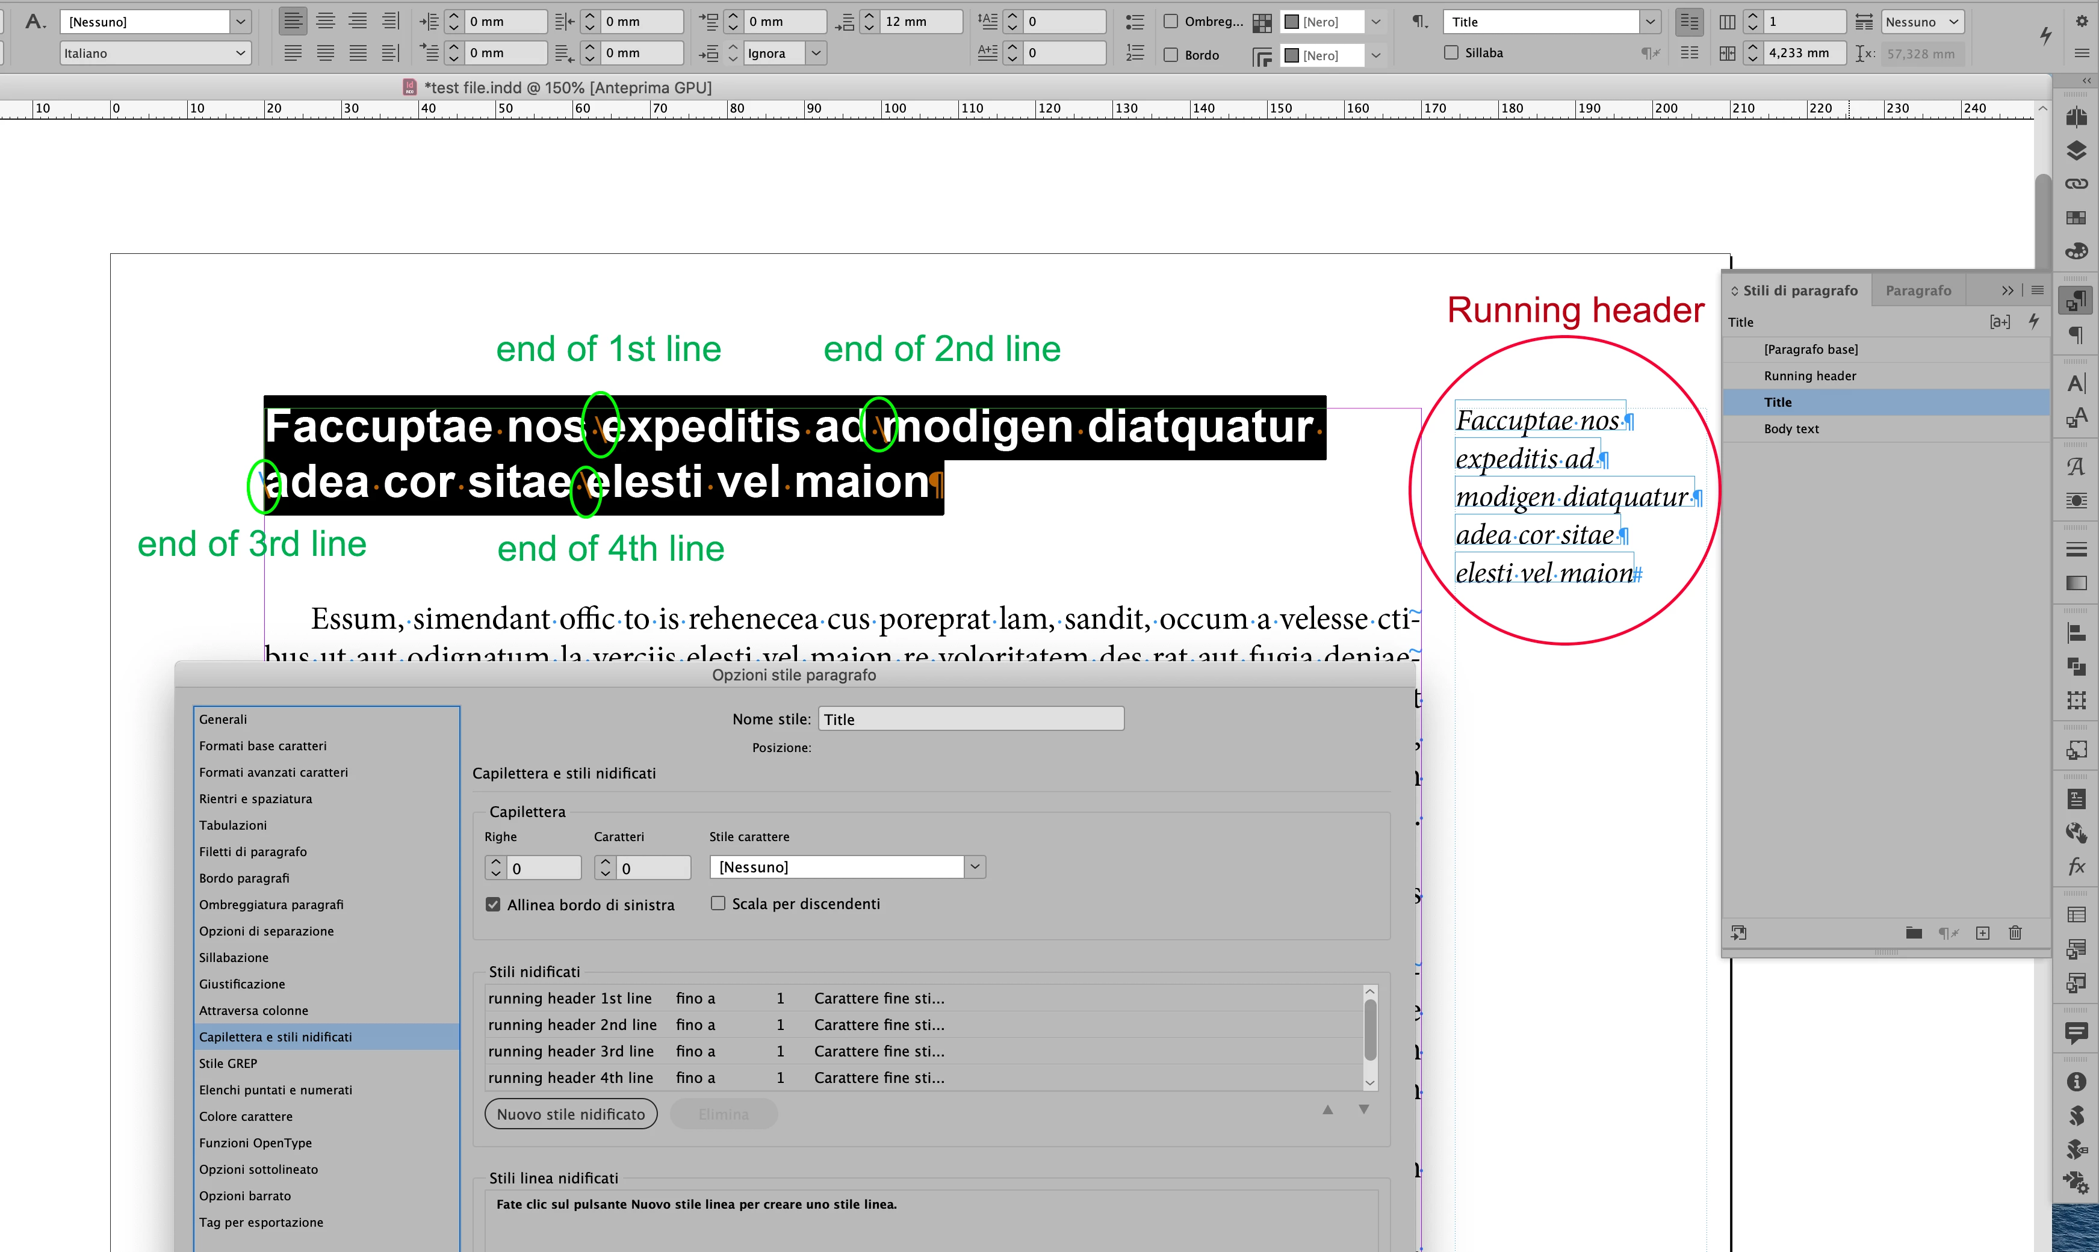Click the create new style plus icon

tap(1983, 933)
